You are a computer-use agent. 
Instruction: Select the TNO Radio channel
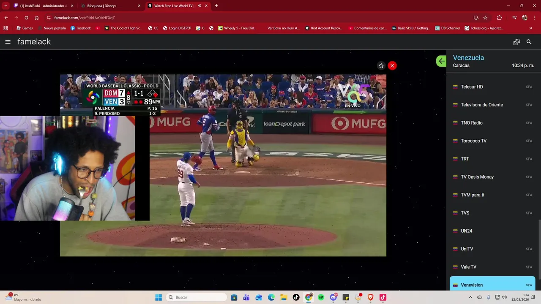[x=492, y=123]
